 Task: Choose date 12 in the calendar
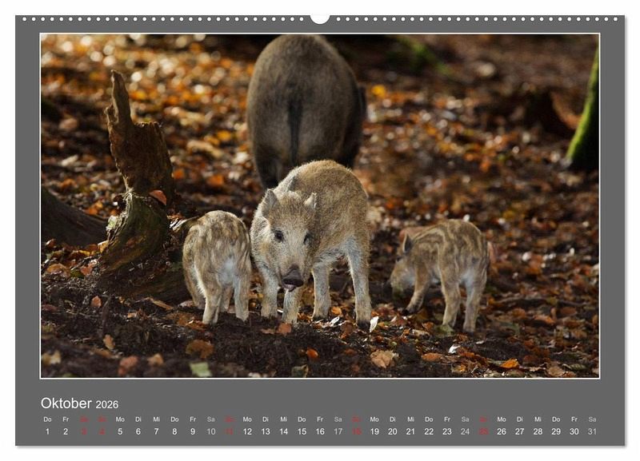tap(247, 431)
